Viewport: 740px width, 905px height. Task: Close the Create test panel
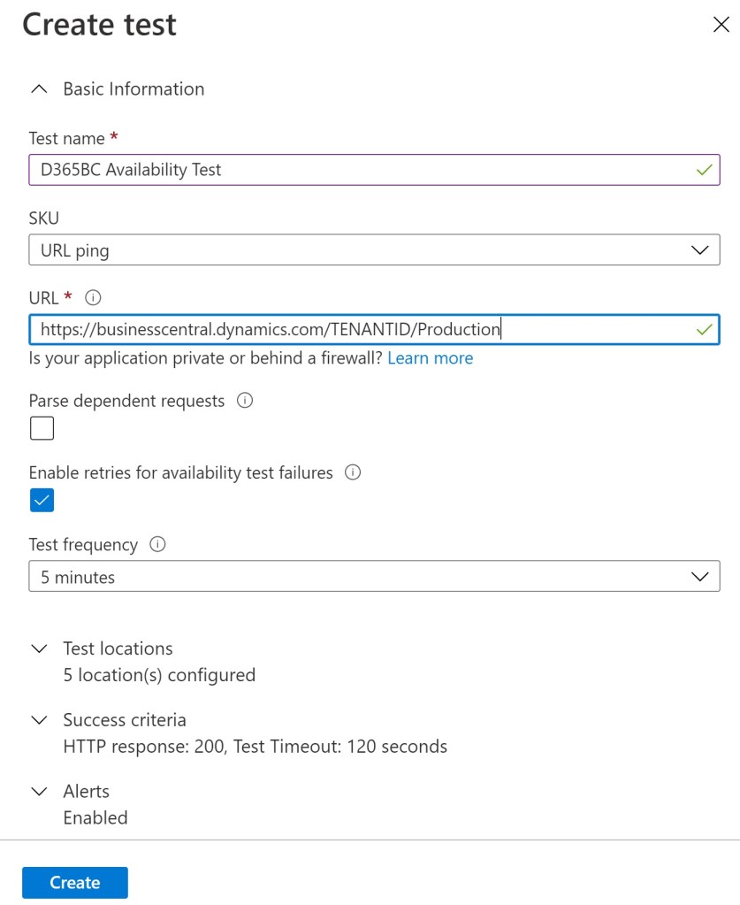pyautogui.click(x=721, y=25)
